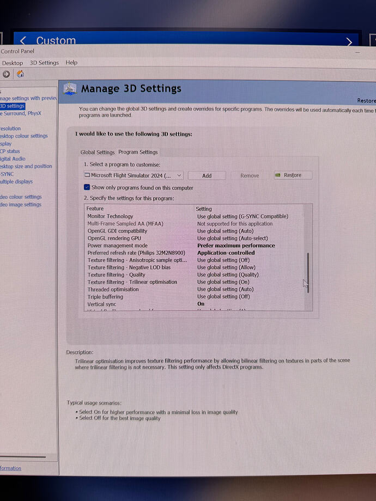
Task: Open the video image settings sidebar link
Action: pyautogui.click(x=21, y=205)
